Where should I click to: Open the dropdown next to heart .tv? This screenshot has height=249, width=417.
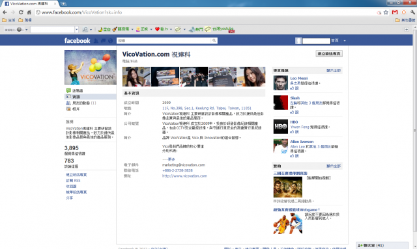coord(171,29)
